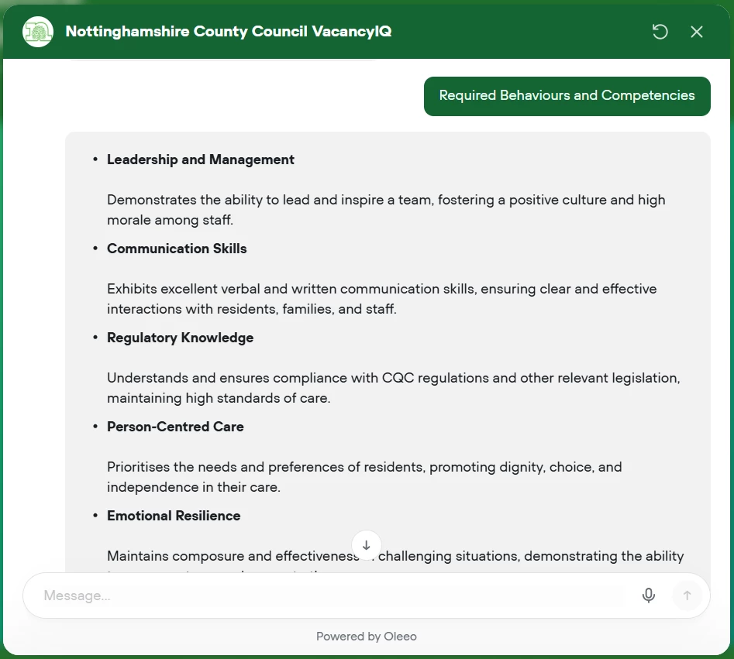Select the Emotional Resilience heading

[x=174, y=516]
